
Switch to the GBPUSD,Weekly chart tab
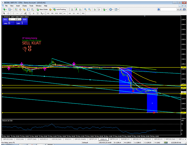(80, 139)
